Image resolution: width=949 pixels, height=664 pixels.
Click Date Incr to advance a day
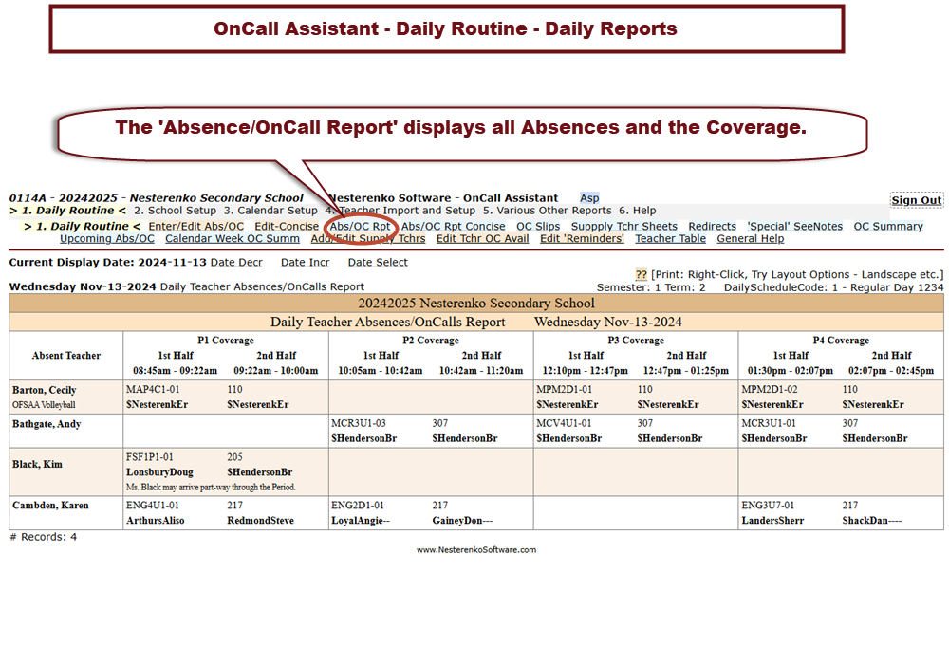pyautogui.click(x=305, y=263)
